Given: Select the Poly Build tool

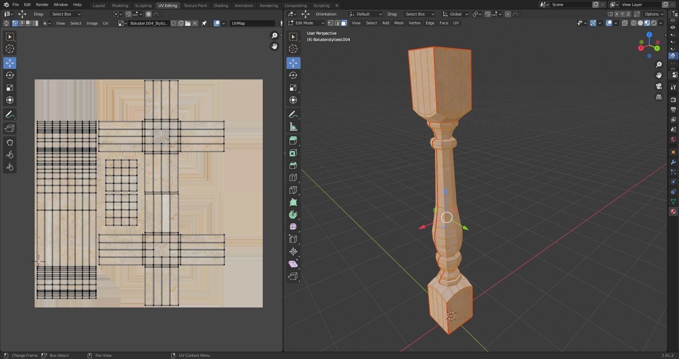Looking at the screenshot, I should pos(293,202).
